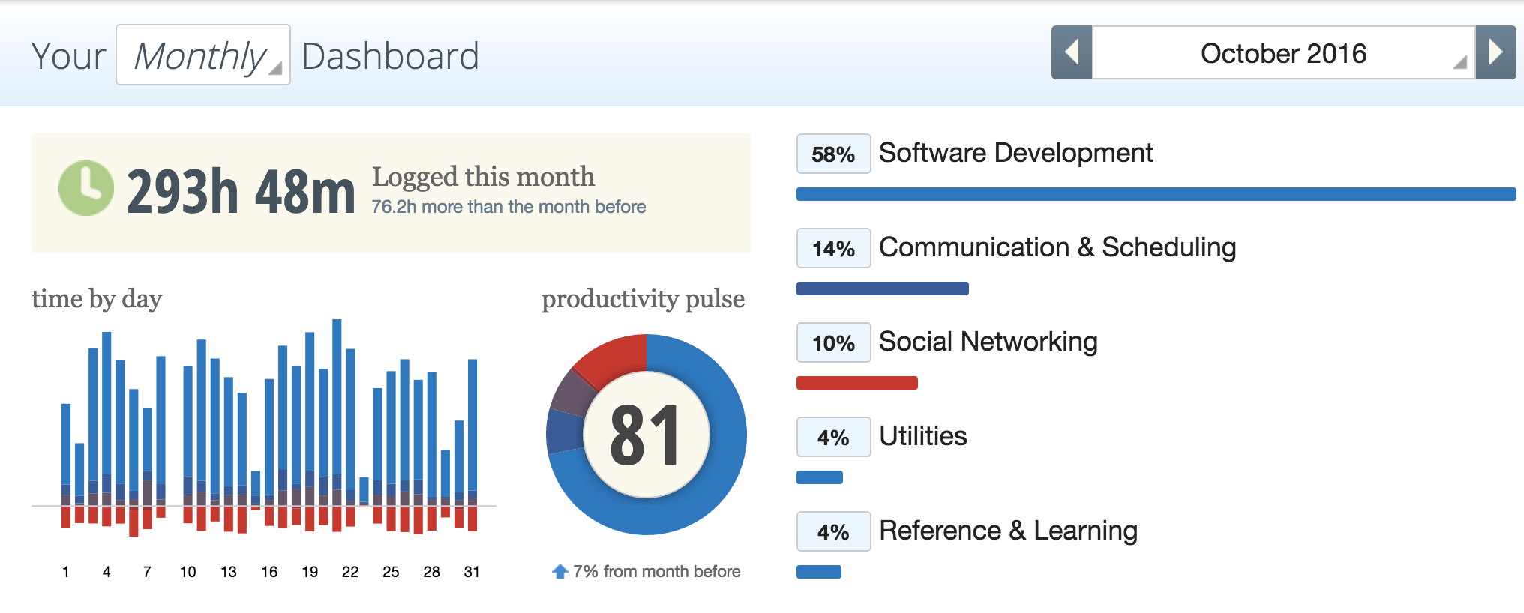Open the Utilities category
This screenshot has height=613, width=1524.
click(x=922, y=436)
